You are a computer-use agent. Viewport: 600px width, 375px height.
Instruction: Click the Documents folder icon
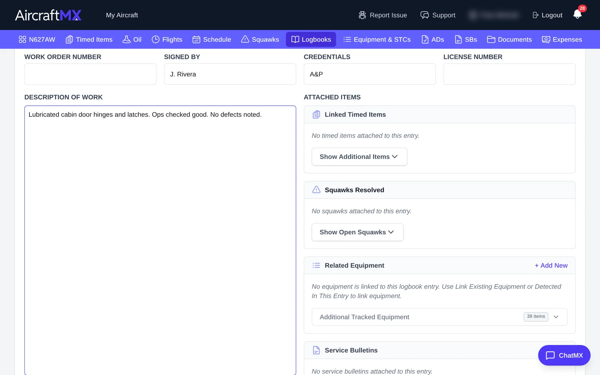pos(491,39)
